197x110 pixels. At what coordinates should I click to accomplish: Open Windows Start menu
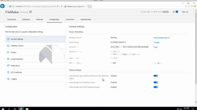point(3,109)
